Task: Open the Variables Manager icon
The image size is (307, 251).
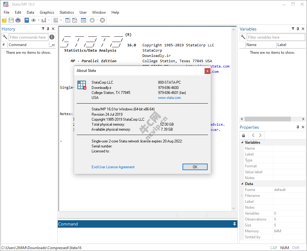Action: pyautogui.click(x=84, y=20)
